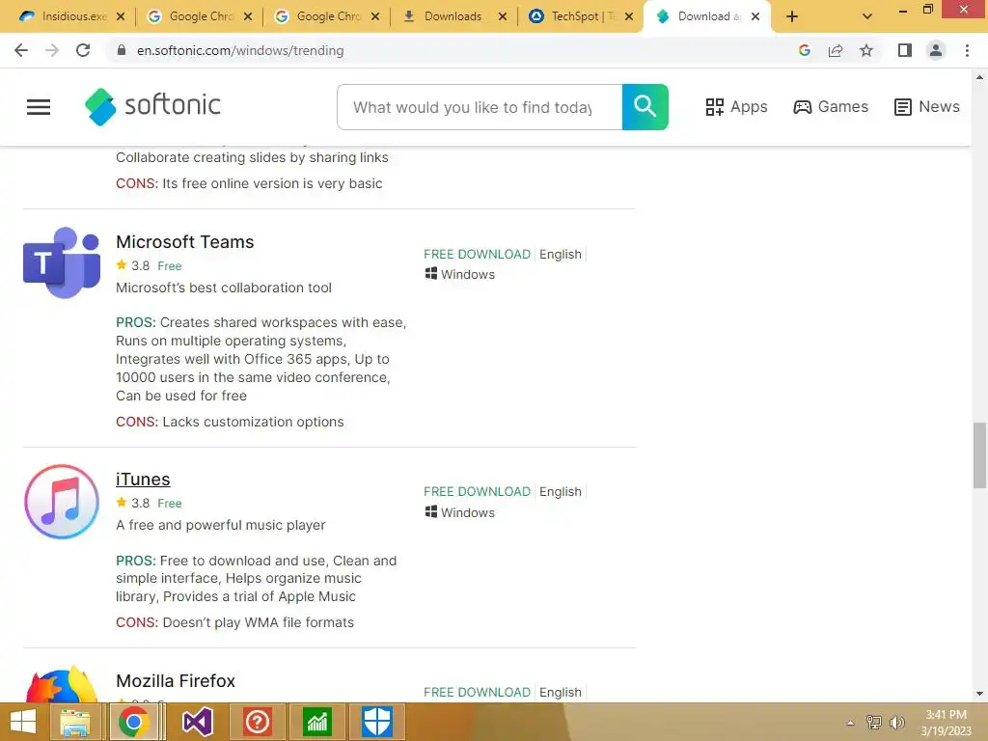Screen dimensions: 988x741
Task: Close the Downloads tab
Action: (x=502, y=16)
